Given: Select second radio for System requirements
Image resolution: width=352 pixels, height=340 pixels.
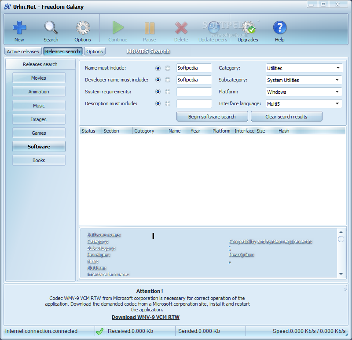Looking at the screenshot, I should point(168,92).
